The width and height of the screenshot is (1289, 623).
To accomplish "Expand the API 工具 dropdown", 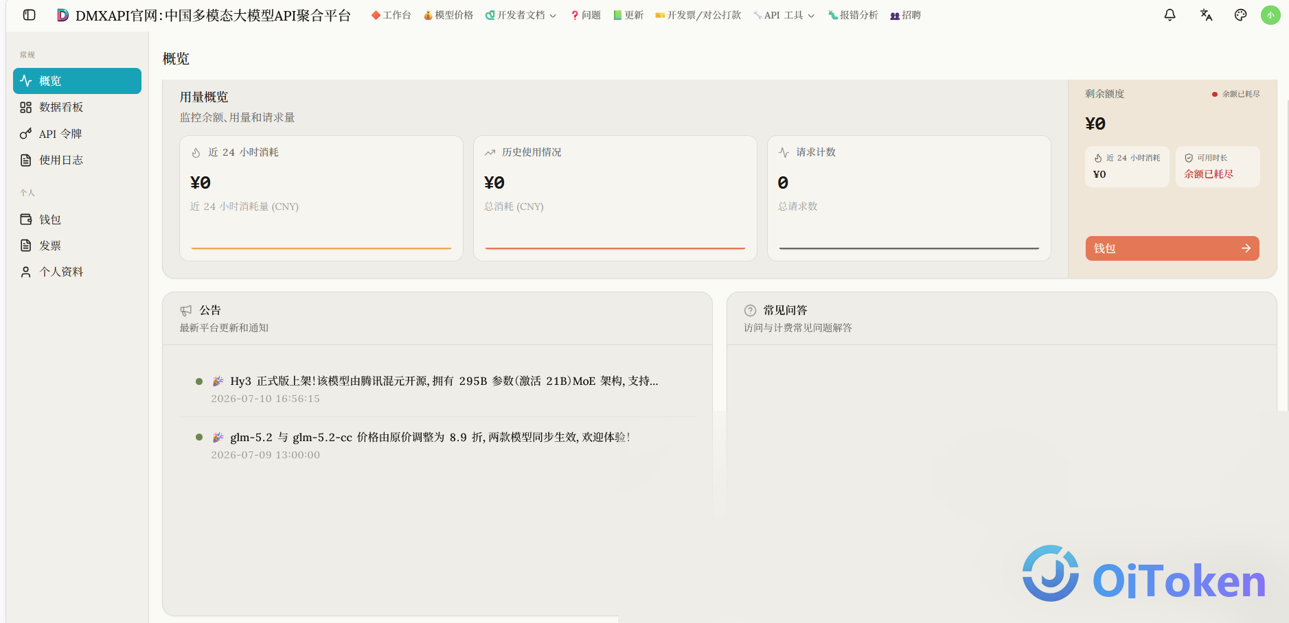I will 784,15.
